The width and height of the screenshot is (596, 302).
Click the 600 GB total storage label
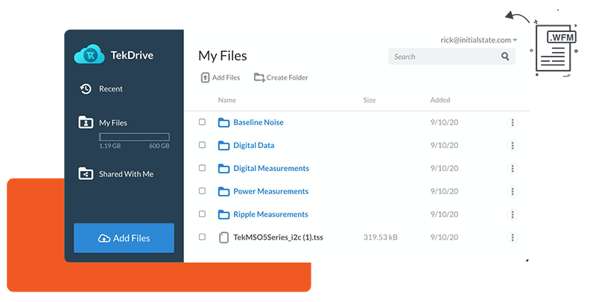point(159,146)
